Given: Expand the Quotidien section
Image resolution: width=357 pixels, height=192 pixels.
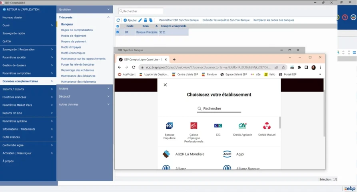Looking at the screenshot, I should click(84, 9).
